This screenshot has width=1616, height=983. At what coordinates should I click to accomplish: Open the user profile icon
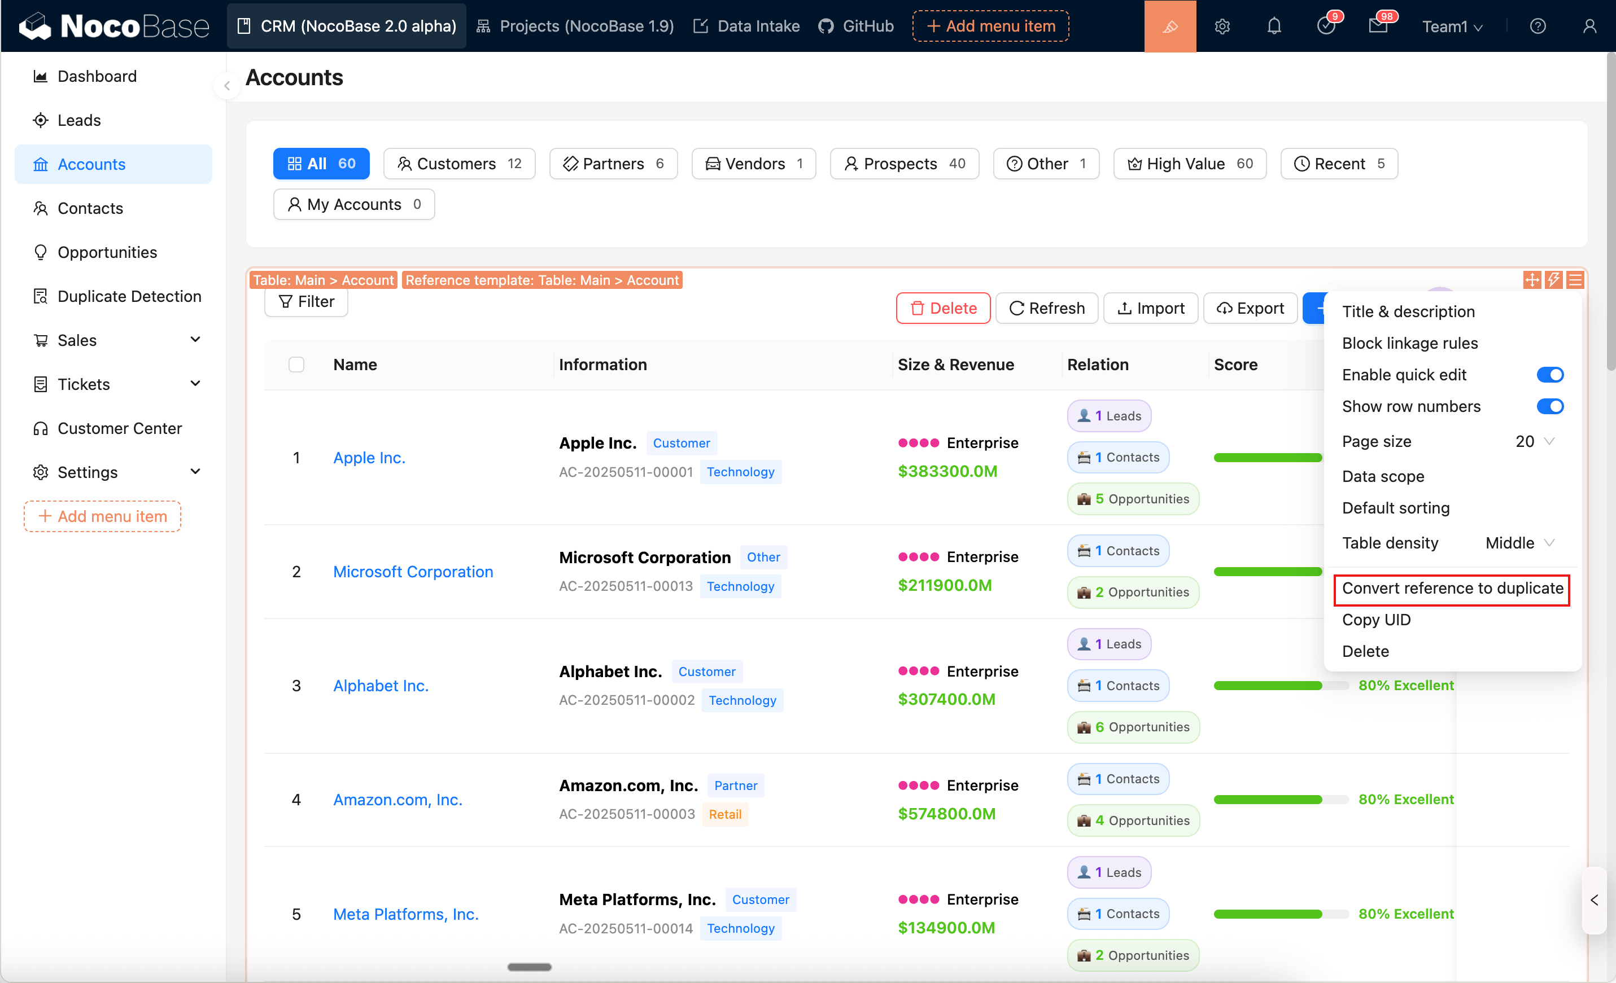click(1589, 26)
